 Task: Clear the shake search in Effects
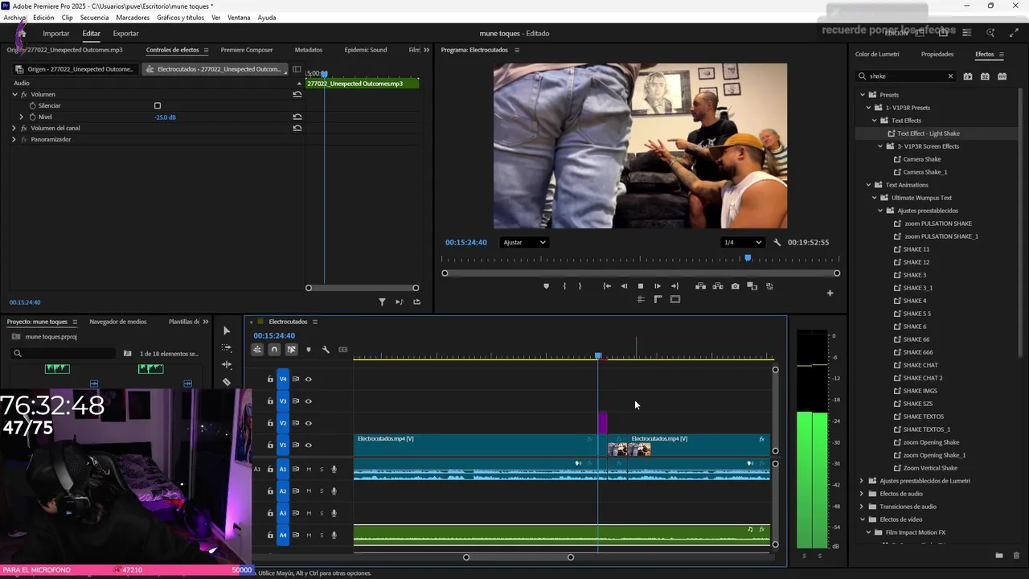(x=950, y=76)
